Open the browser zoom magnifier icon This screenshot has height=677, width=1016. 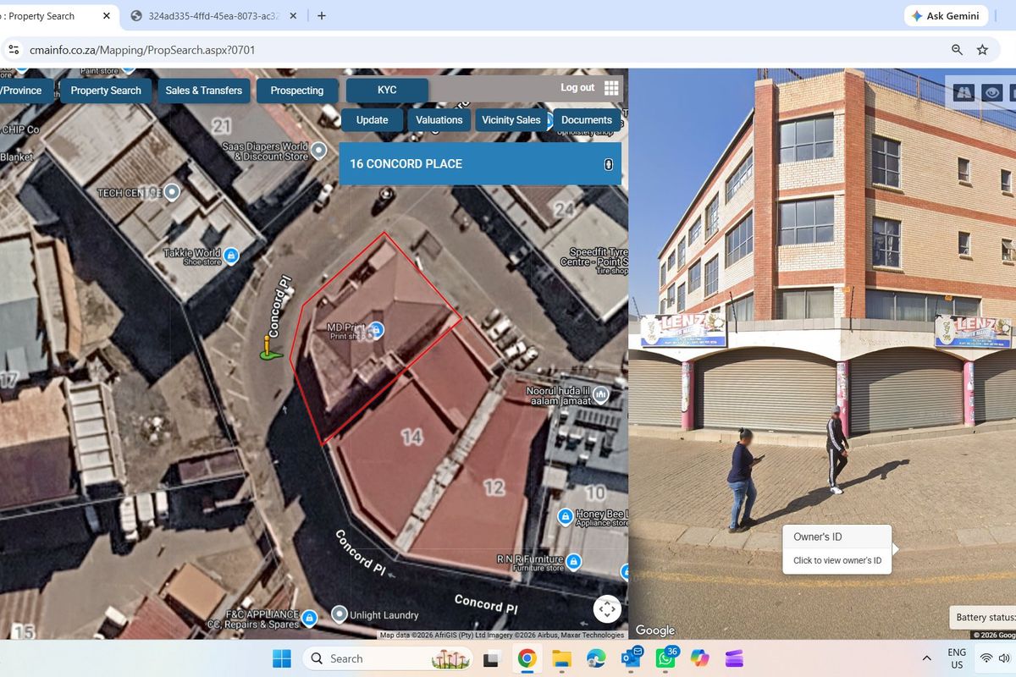coord(957,50)
